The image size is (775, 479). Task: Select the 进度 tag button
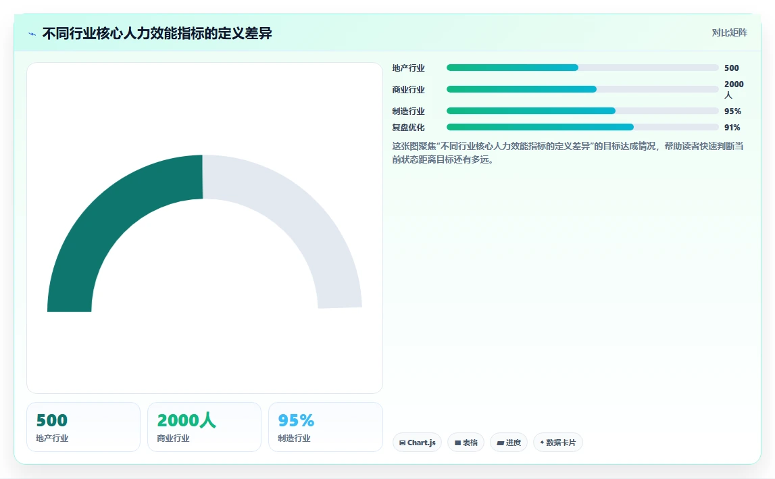(509, 443)
